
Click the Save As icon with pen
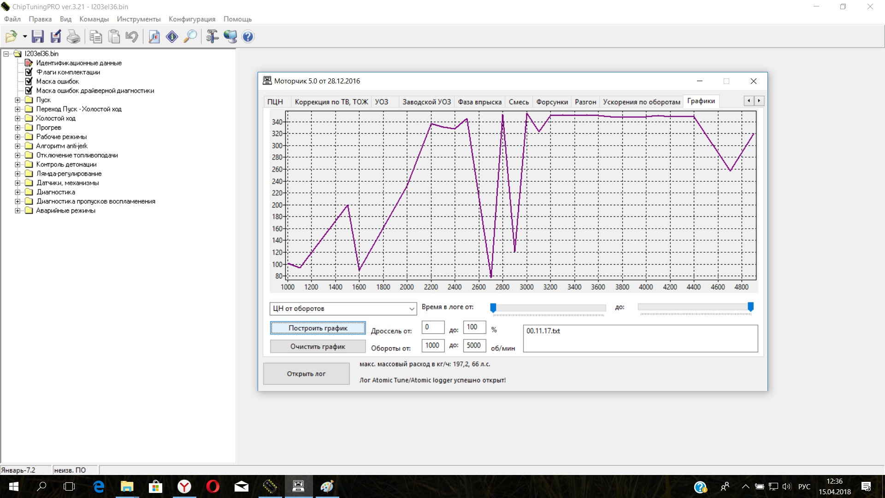(x=56, y=36)
